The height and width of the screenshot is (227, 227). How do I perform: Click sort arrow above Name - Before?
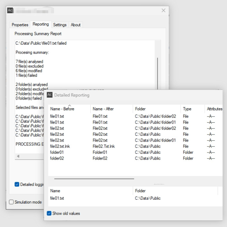[x=69, y=106]
